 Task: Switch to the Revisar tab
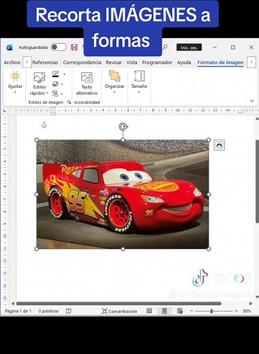114,62
